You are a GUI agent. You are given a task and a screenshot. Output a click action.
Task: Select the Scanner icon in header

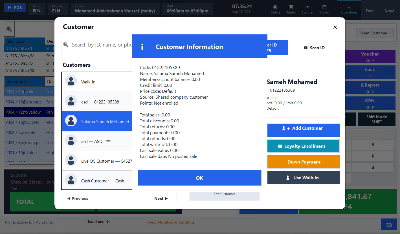pos(307,7)
